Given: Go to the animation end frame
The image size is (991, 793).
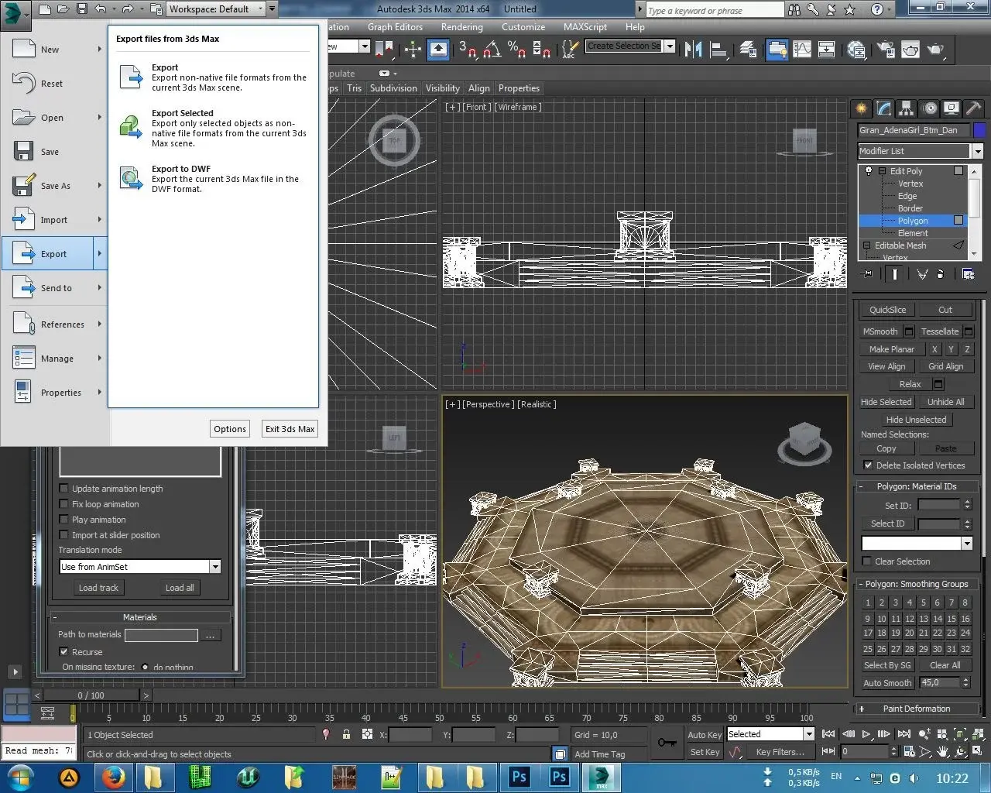Looking at the screenshot, I should point(904,734).
